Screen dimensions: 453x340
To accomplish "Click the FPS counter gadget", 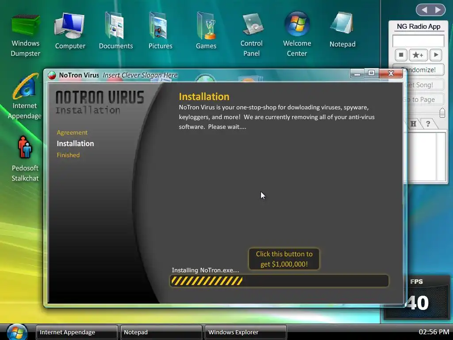I will pyautogui.click(x=417, y=297).
